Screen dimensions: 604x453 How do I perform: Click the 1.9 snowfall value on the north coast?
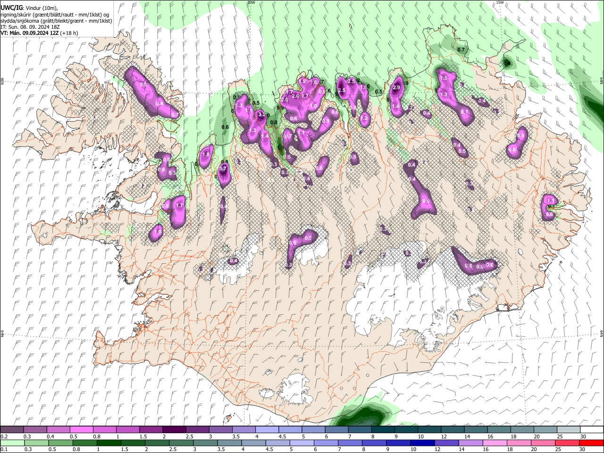(302, 82)
